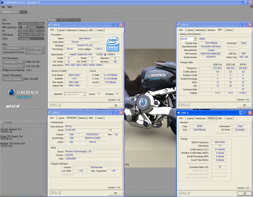Click OK in the CPU-Z SPD window

pyautogui.click(x=244, y=105)
